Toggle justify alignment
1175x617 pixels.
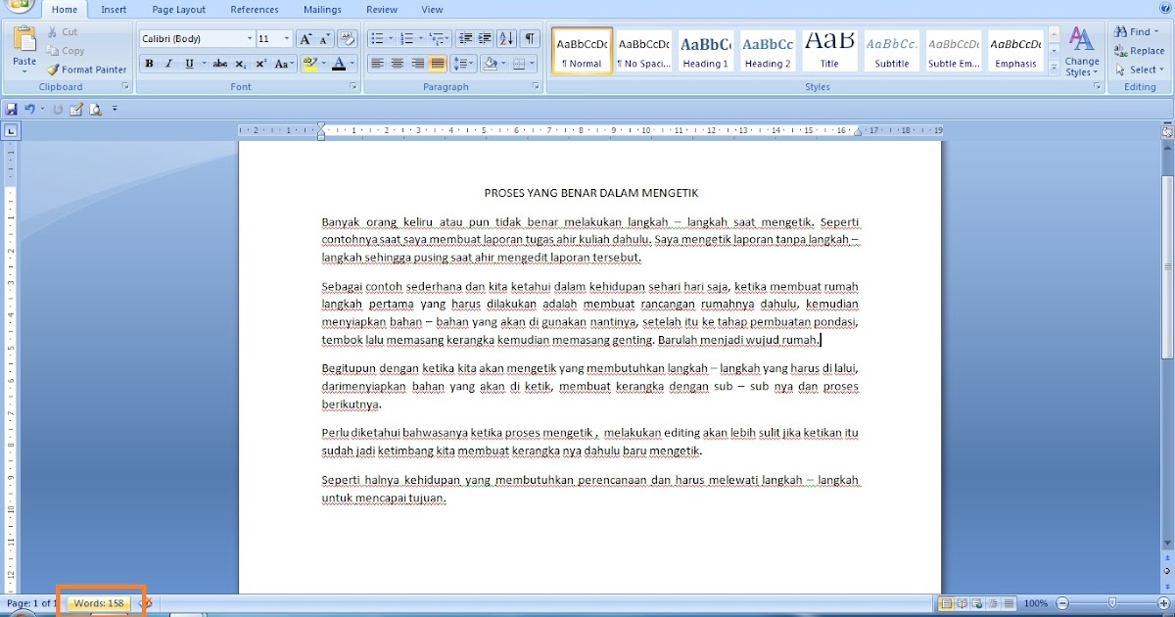(x=438, y=64)
